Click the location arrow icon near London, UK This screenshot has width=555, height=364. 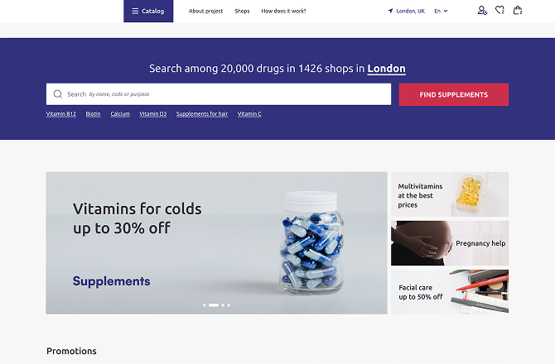click(x=390, y=11)
